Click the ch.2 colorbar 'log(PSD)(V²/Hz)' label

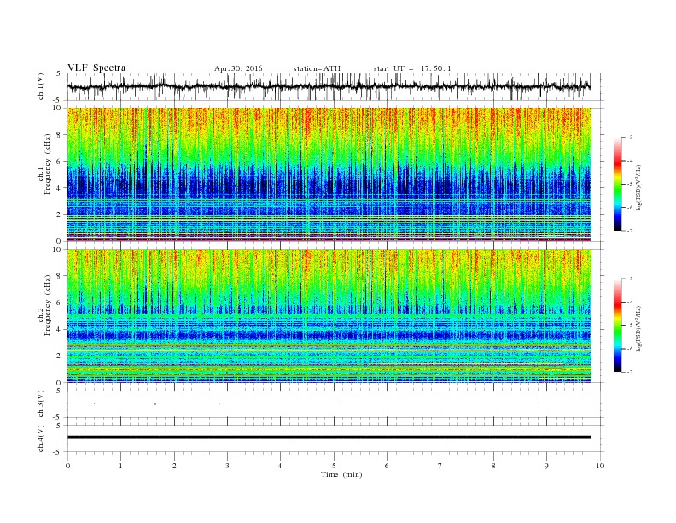(x=639, y=328)
